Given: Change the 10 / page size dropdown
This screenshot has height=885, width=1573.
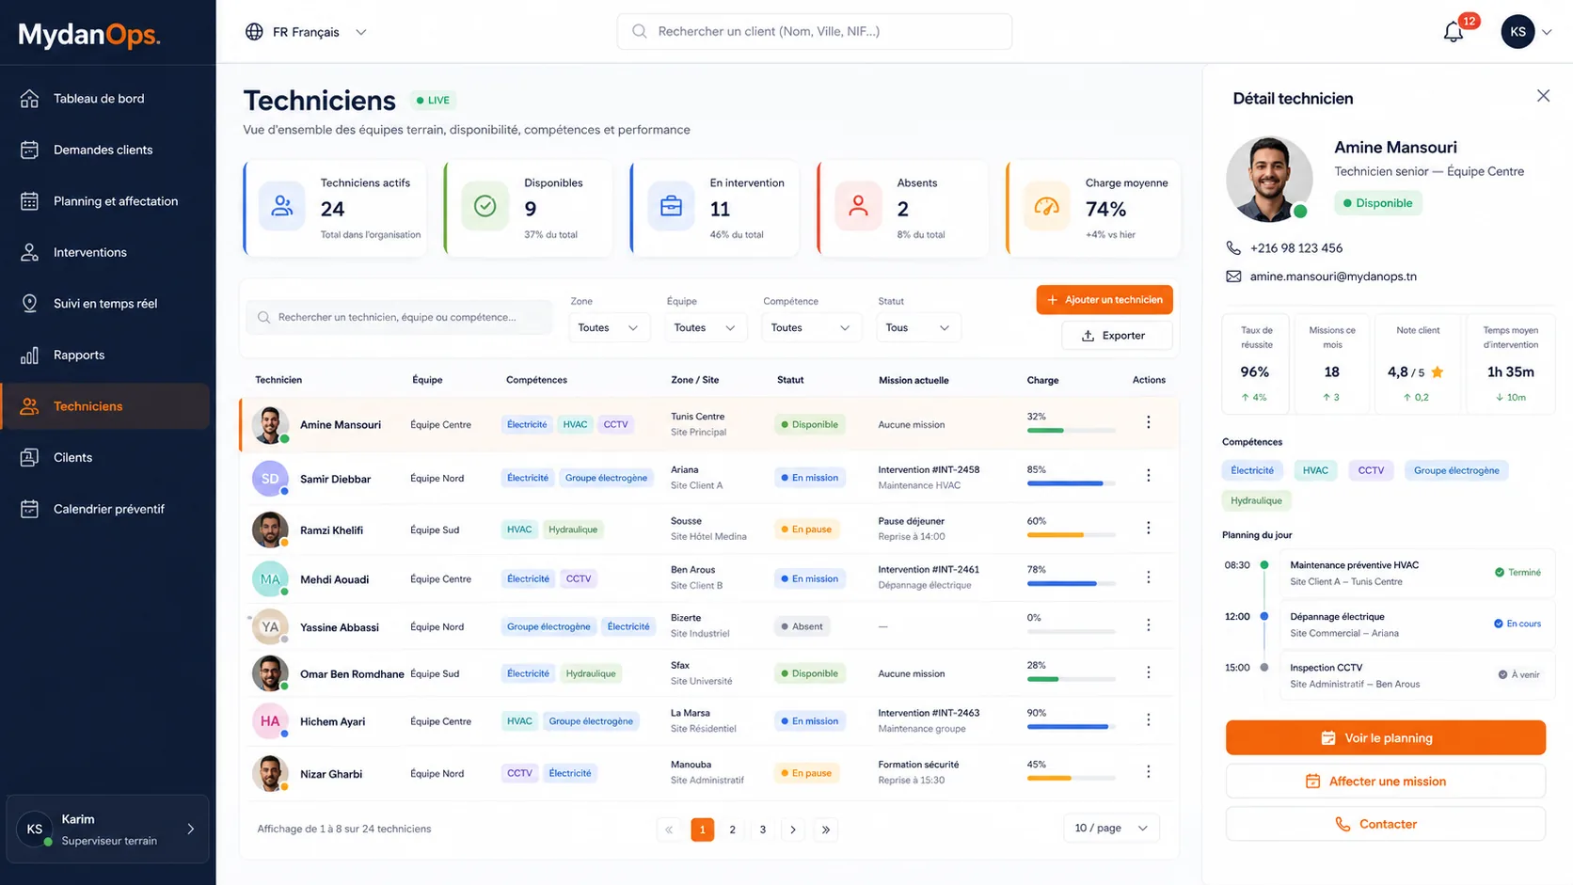Looking at the screenshot, I should [1111, 828].
